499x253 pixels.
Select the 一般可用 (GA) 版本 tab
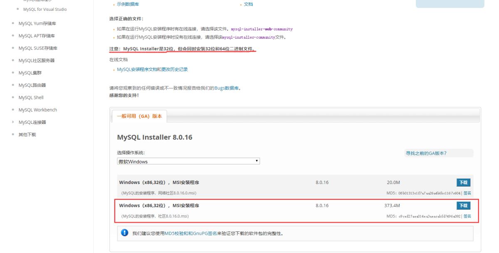[x=139, y=116]
